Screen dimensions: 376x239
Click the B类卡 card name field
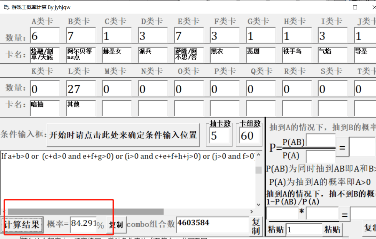tap(81, 55)
